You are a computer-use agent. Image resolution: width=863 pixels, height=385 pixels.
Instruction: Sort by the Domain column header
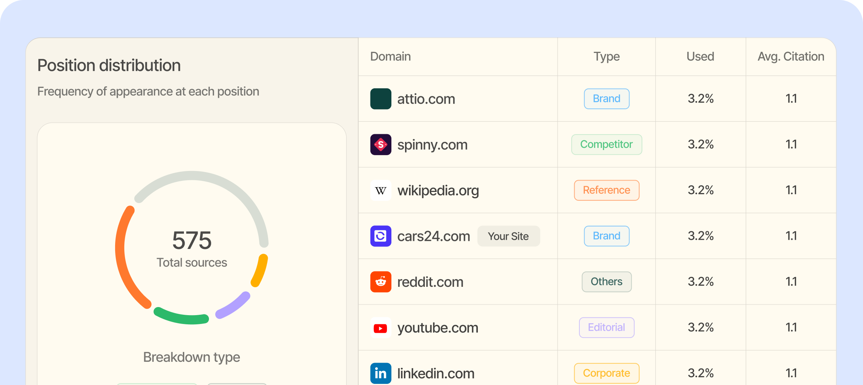pos(390,57)
